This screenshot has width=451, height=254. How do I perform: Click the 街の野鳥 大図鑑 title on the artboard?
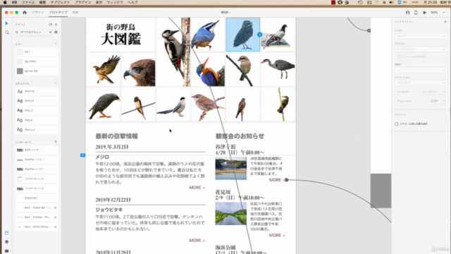(121, 35)
